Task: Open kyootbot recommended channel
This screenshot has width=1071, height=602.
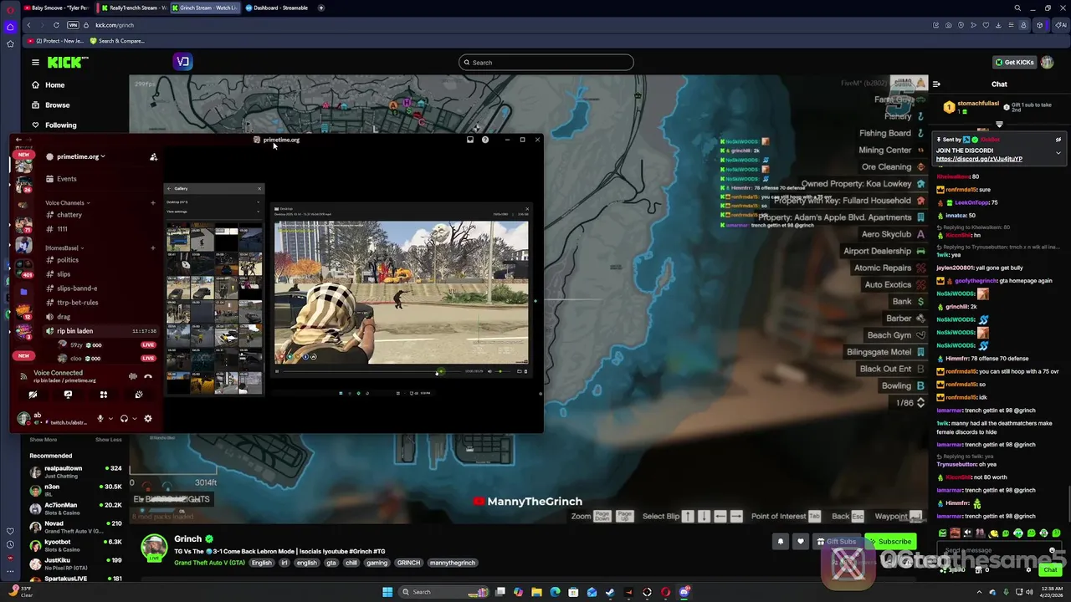Action: click(75, 545)
